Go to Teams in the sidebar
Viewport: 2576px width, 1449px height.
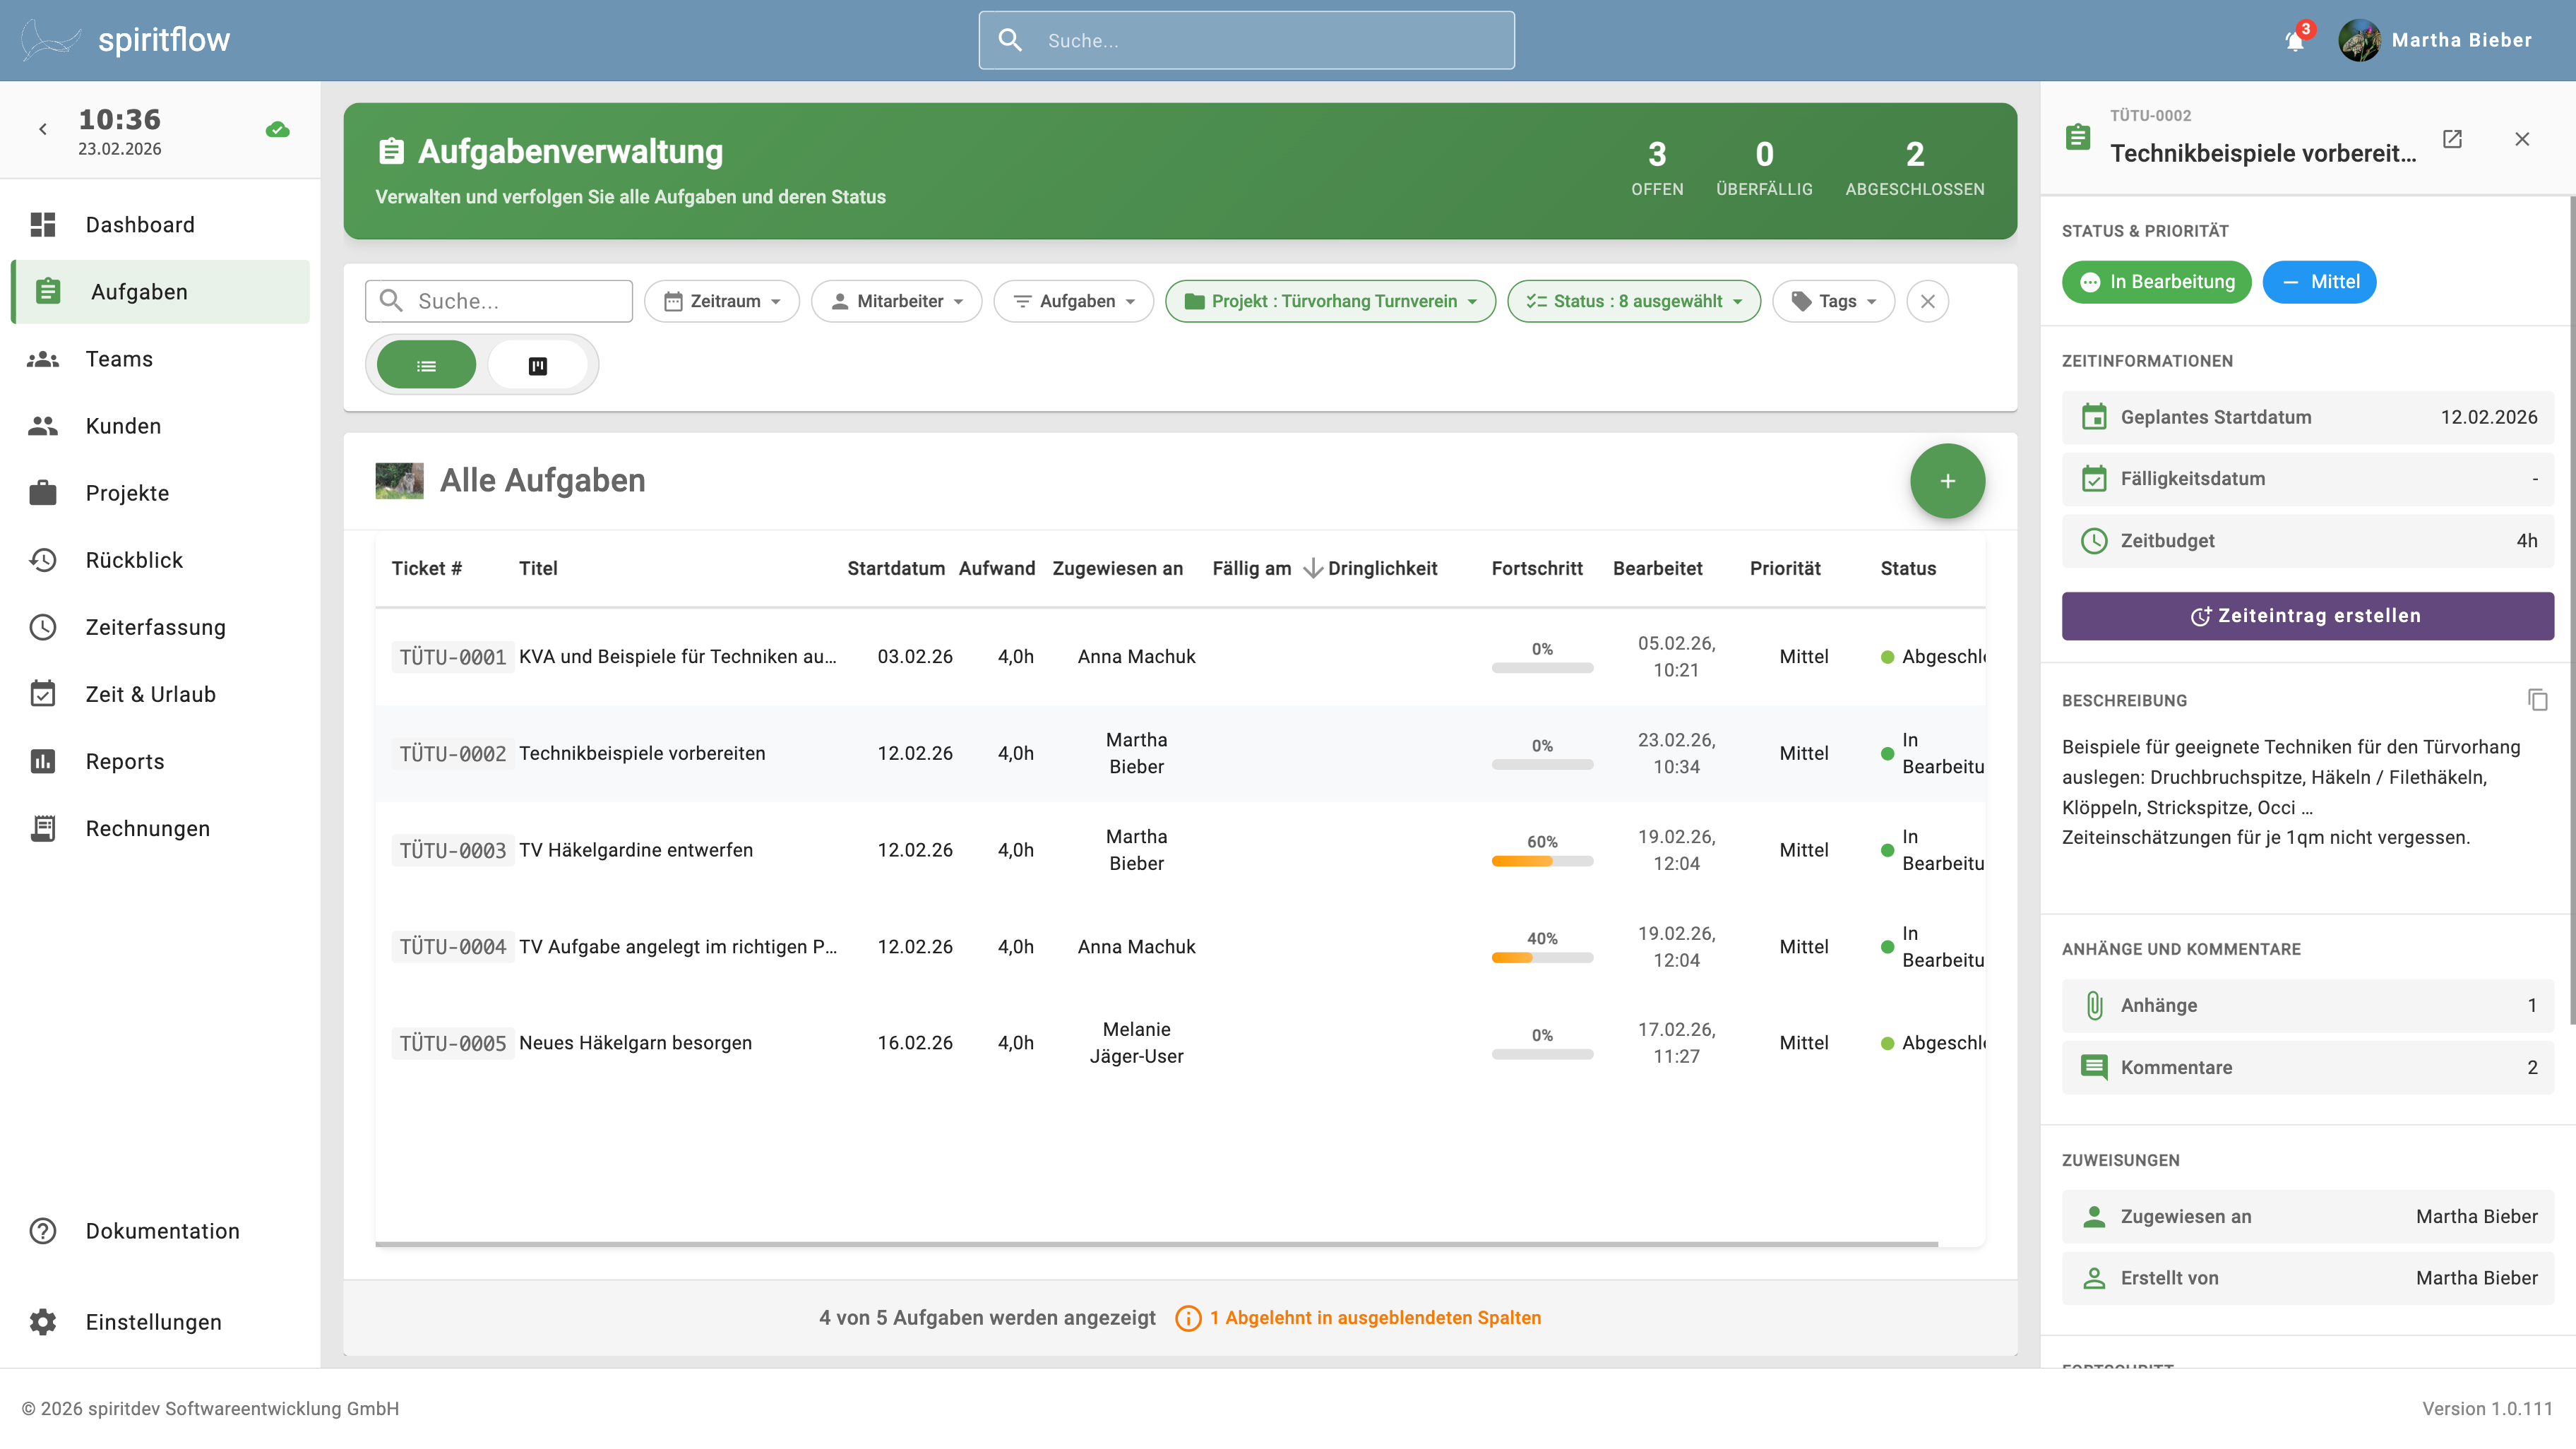click(160, 359)
